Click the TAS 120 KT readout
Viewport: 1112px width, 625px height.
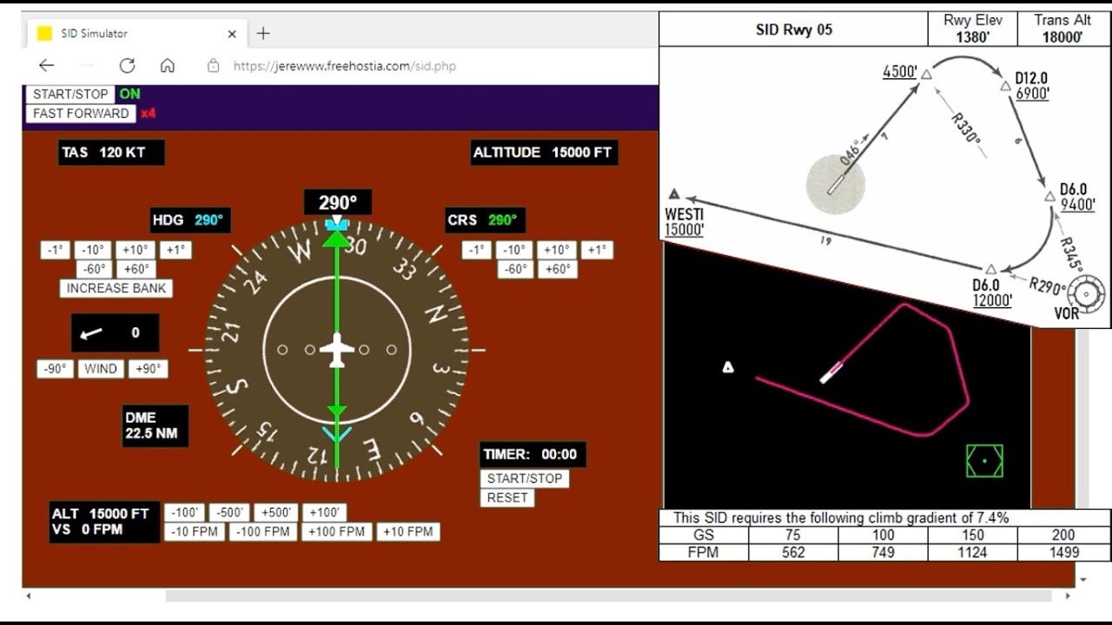tap(111, 153)
